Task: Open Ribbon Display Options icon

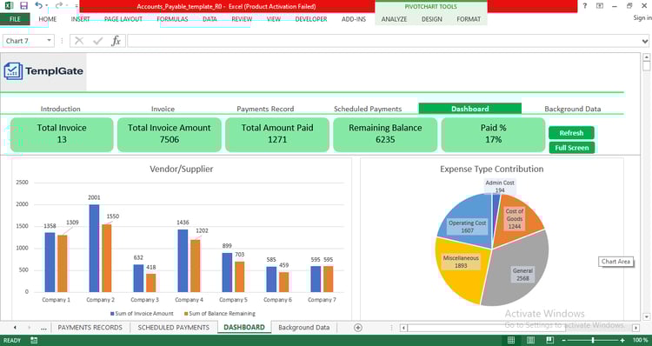Action: tap(600, 6)
